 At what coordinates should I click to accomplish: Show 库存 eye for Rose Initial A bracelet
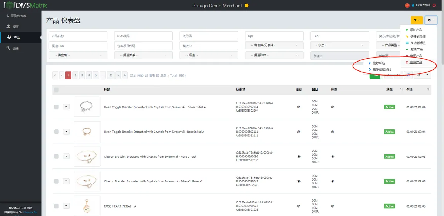[299, 132]
